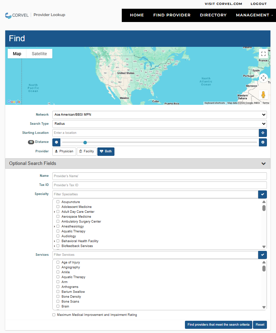Click the checkmark icon next to Filter Services
Viewport: 276px width, 333px height.
tap(262, 255)
